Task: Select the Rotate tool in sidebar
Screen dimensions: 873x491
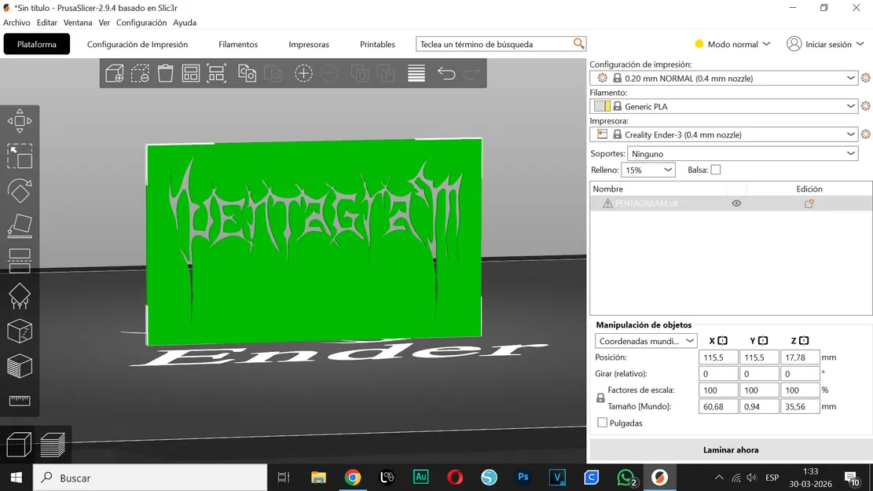Action: pos(20,191)
